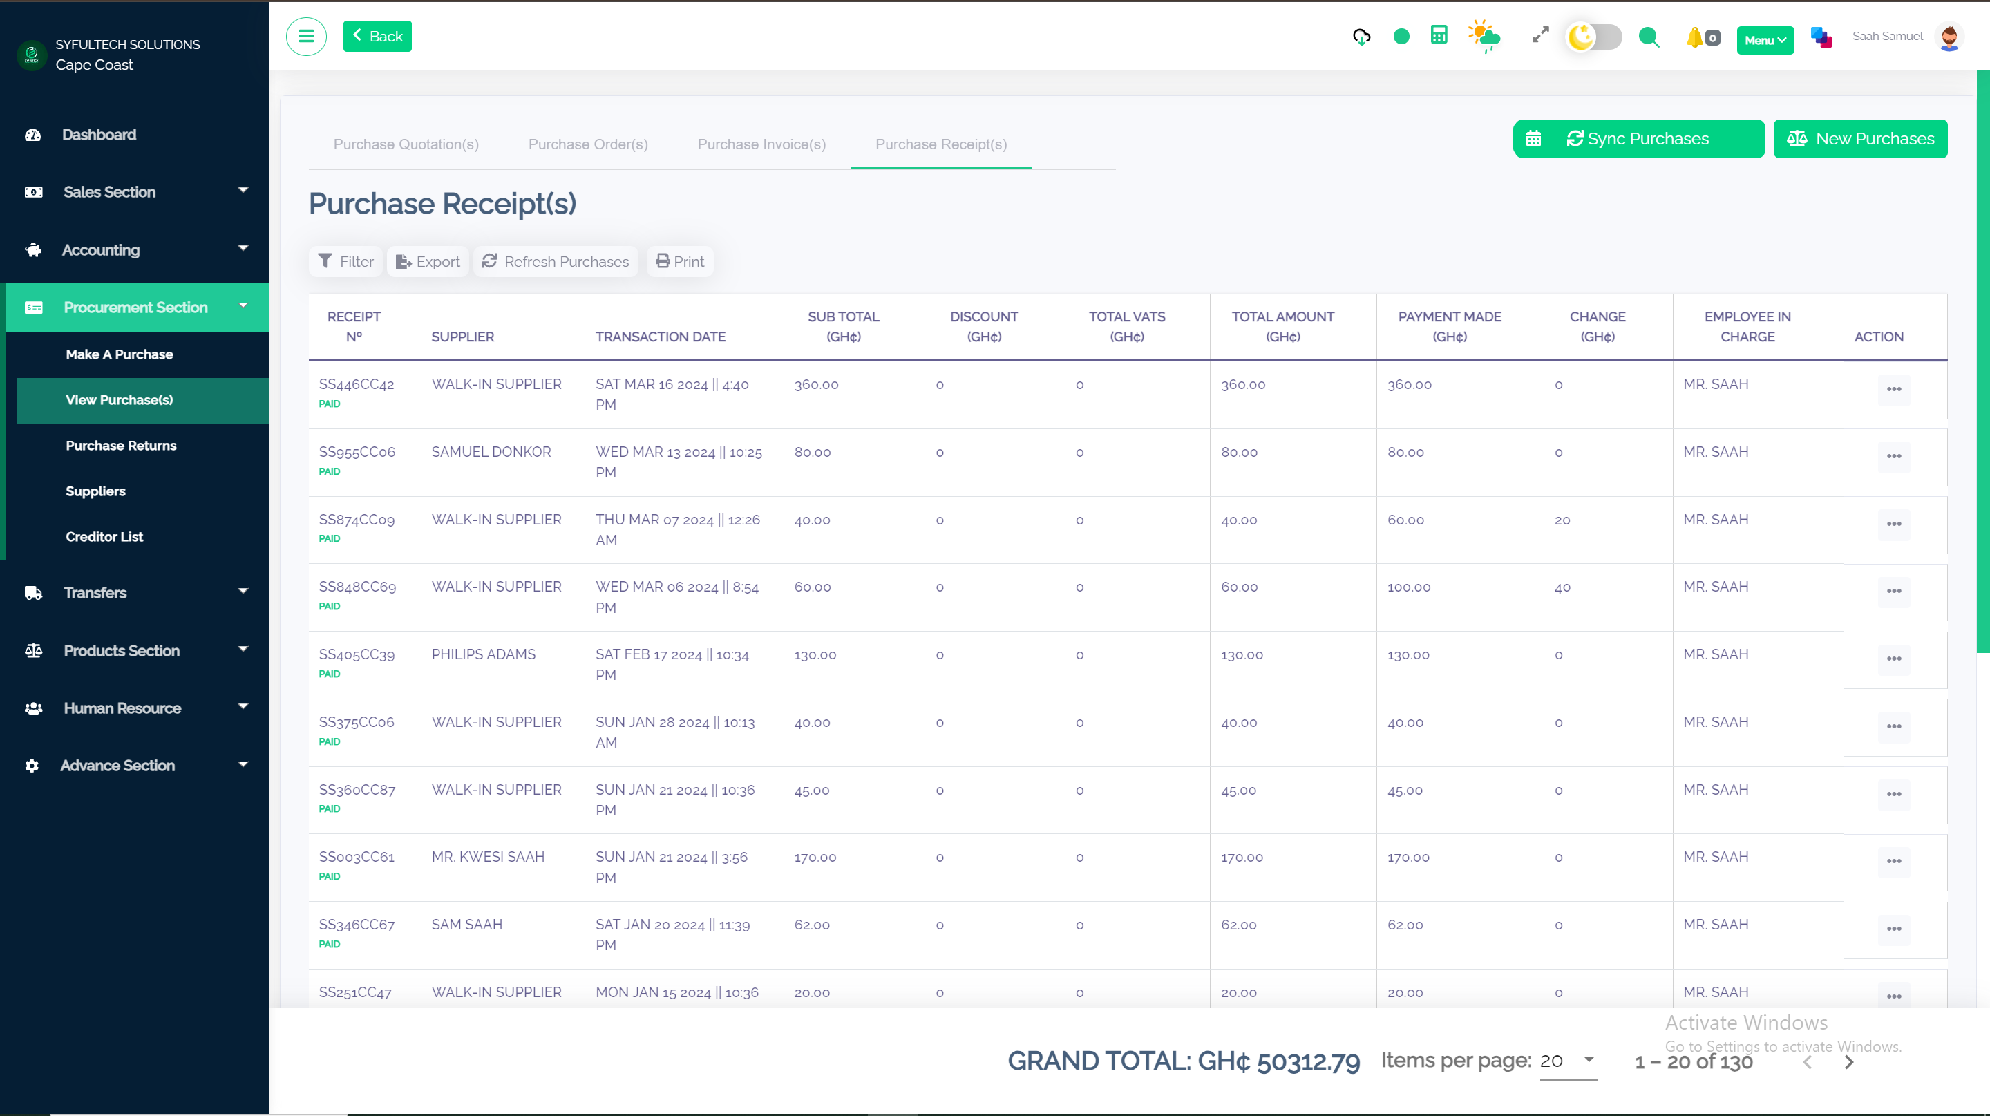Image resolution: width=1990 pixels, height=1116 pixels.
Task: Click Export purchases button
Action: tap(428, 262)
